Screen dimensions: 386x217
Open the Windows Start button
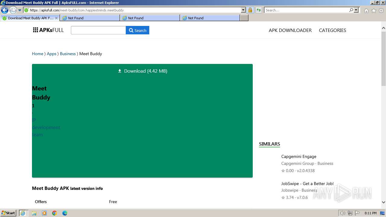(x=8, y=213)
